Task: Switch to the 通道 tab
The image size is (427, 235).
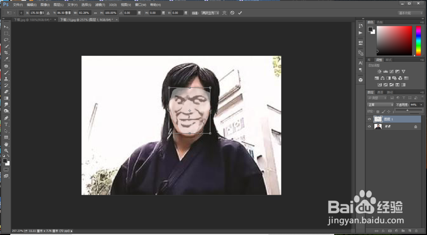Action: coord(380,92)
